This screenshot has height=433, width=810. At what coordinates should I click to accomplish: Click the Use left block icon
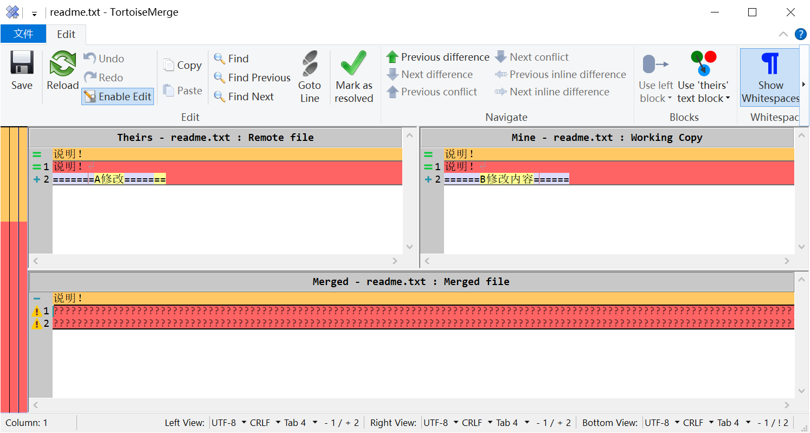pyautogui.click(x=655, y=64)
